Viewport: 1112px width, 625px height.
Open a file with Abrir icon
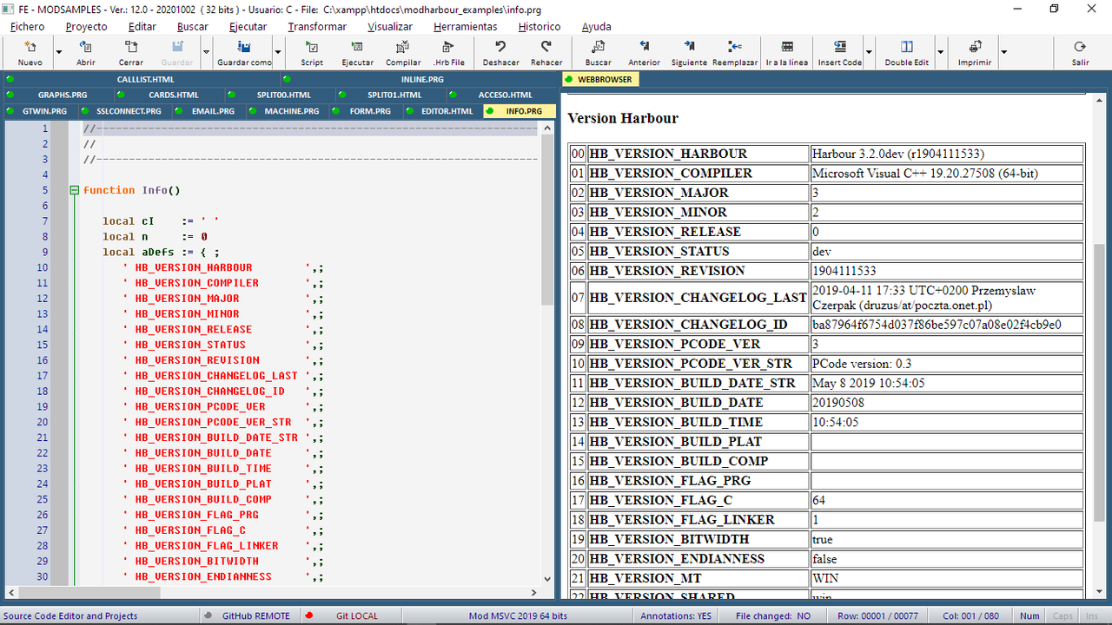tap(86, 52)
